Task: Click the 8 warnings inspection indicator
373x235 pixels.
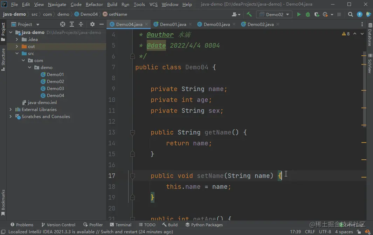Action: pyautogui.click(x=346, y=34)
